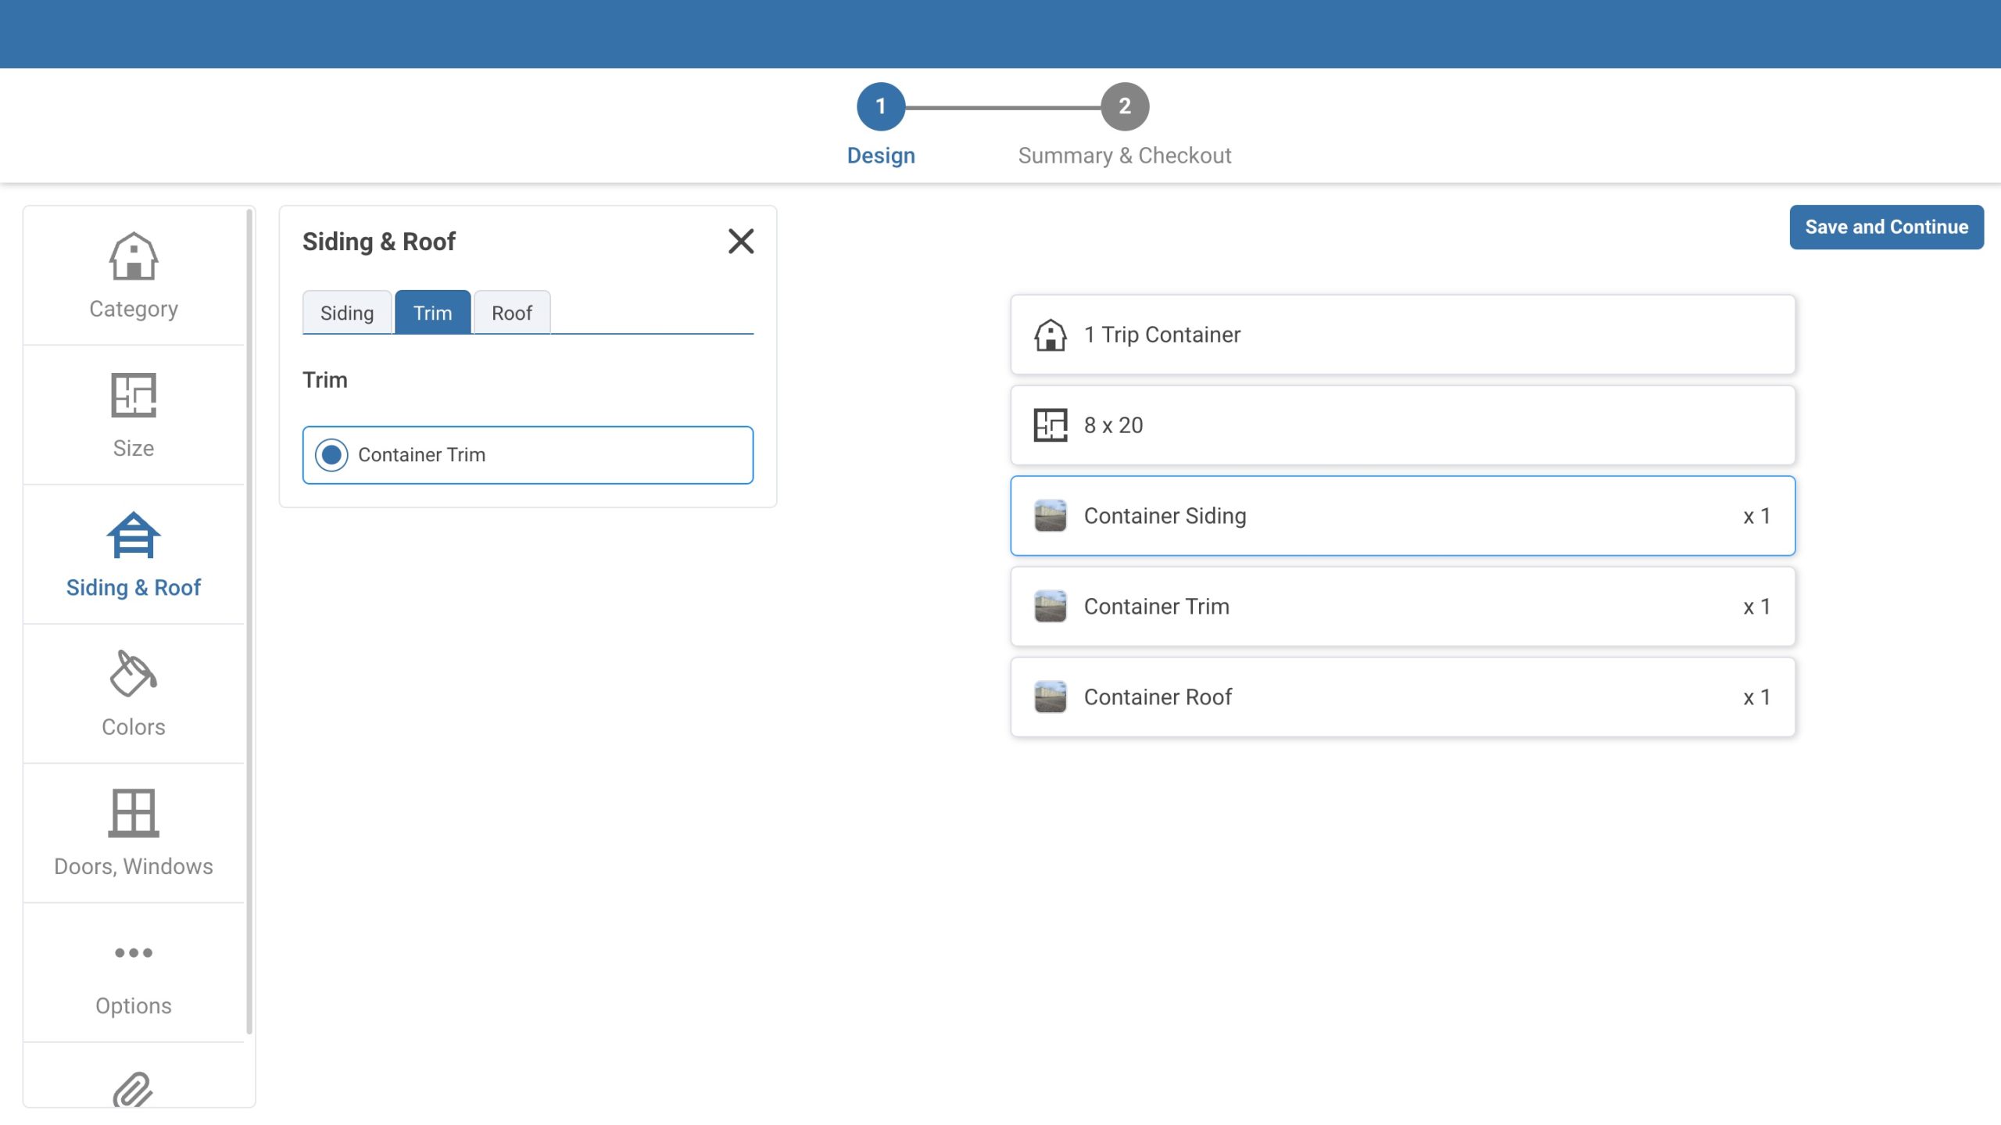
Task: Select the Container Trim radio button
Action: coord(331,454)
